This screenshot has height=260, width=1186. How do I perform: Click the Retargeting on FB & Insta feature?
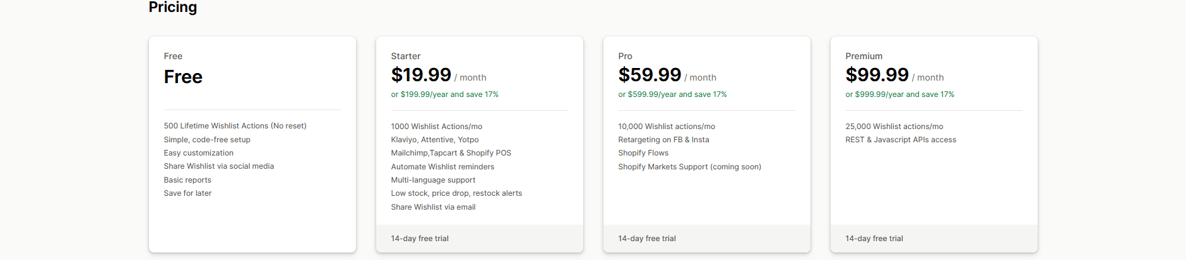pos(663,140)
